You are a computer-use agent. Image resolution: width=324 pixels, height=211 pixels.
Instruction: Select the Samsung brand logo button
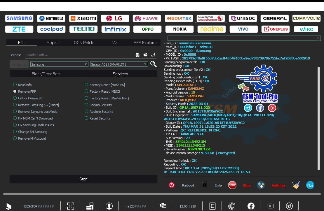(x=19, y=18)
